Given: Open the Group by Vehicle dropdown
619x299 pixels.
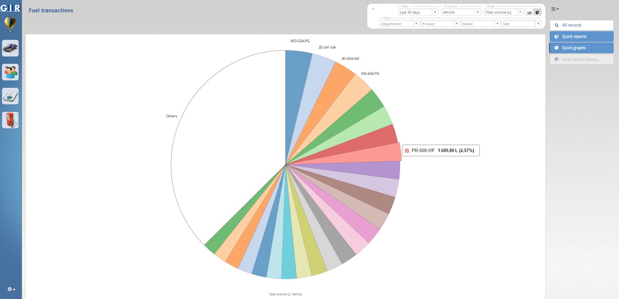Looking at the screenshot, I should (x=461, y=12).
